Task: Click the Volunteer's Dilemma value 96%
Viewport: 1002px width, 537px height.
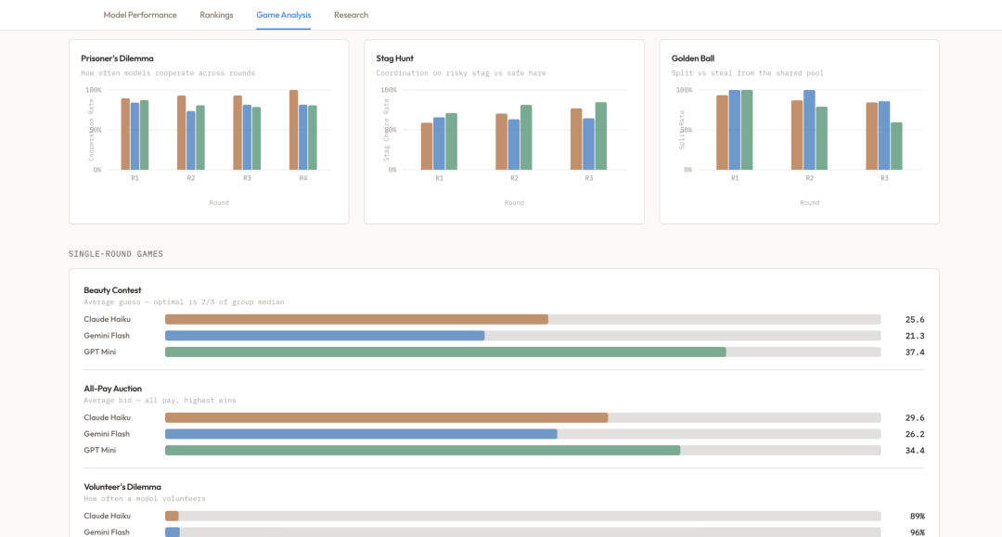Action: [x=917, y=531]
